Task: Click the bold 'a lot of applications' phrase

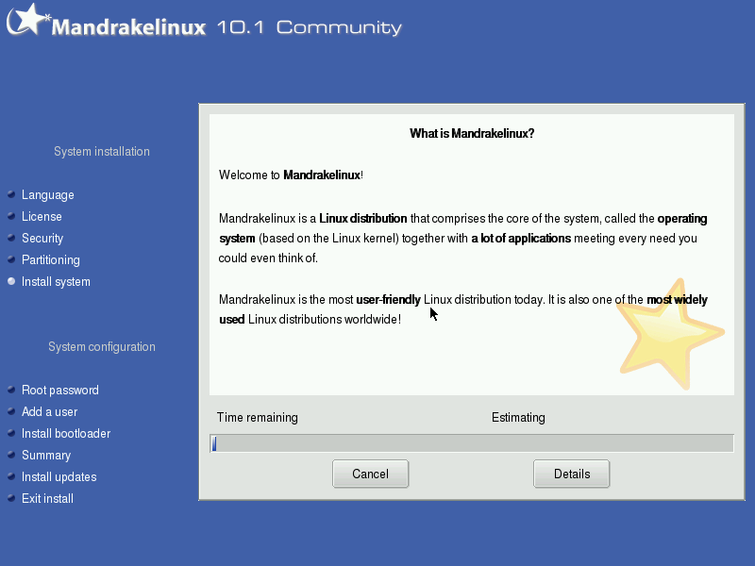Action: coord(521,239)
